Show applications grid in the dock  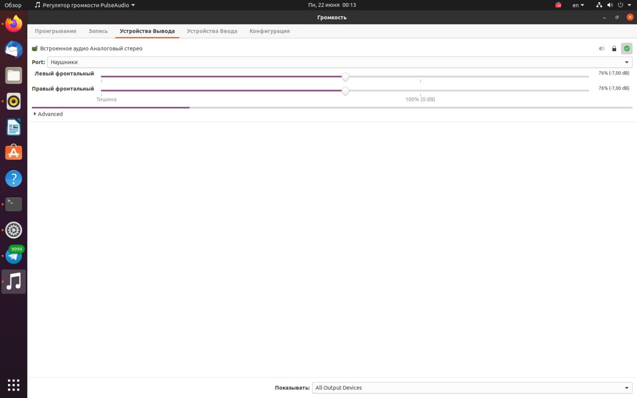coord(13,385)
